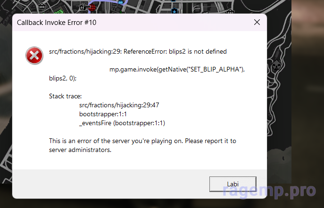Click the red globe map blip
Viewport: 324px width, 208px height.
point(92,8)
